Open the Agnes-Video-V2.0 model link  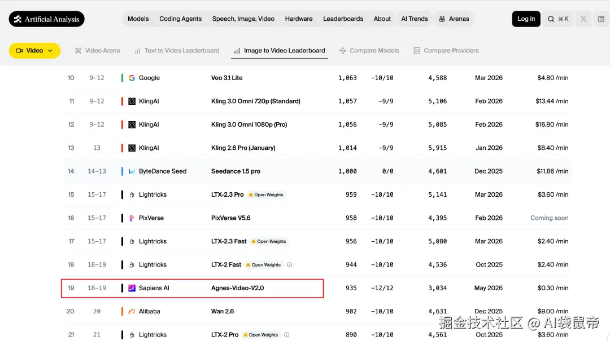coord(237,288)
